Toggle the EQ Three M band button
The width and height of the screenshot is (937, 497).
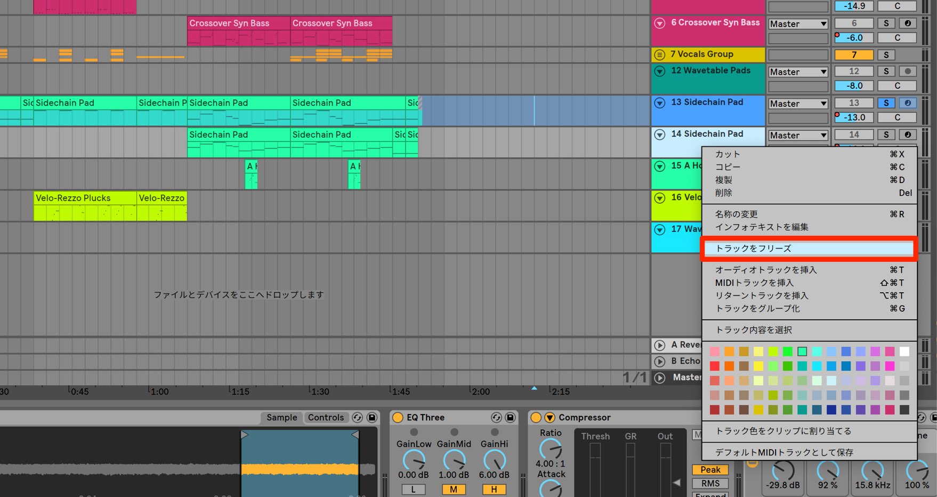[454, 490]
